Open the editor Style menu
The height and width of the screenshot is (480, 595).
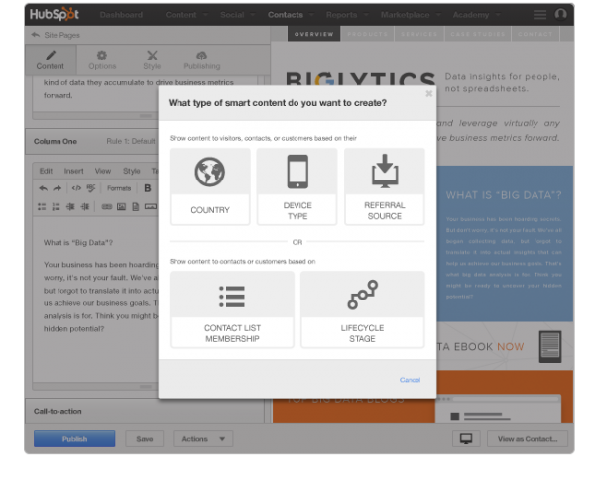[x=132, y=171]
